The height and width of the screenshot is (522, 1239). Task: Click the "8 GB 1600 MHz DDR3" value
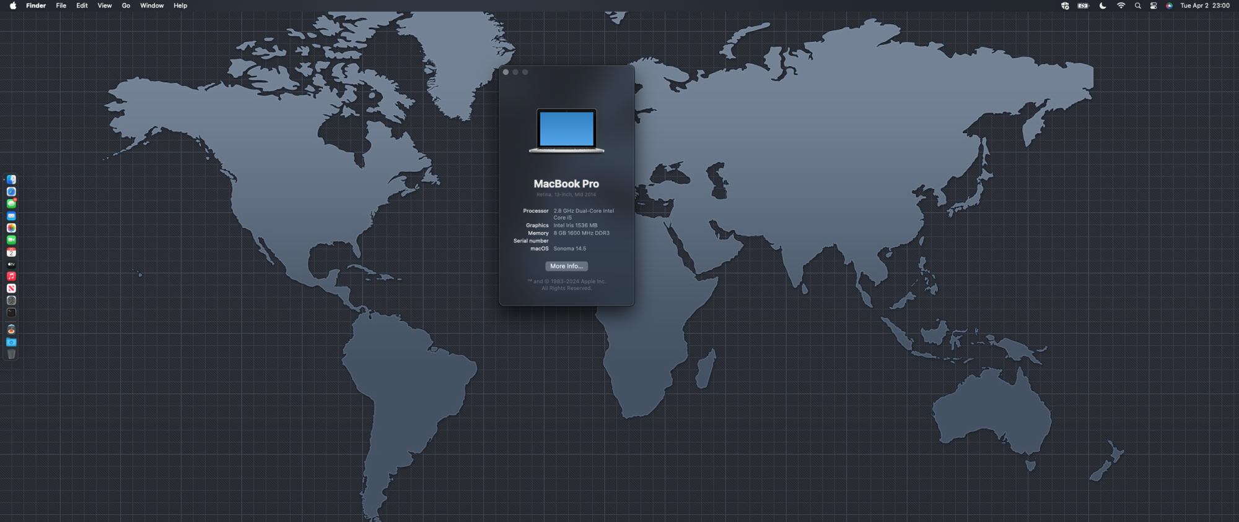[x=582, y=233]
